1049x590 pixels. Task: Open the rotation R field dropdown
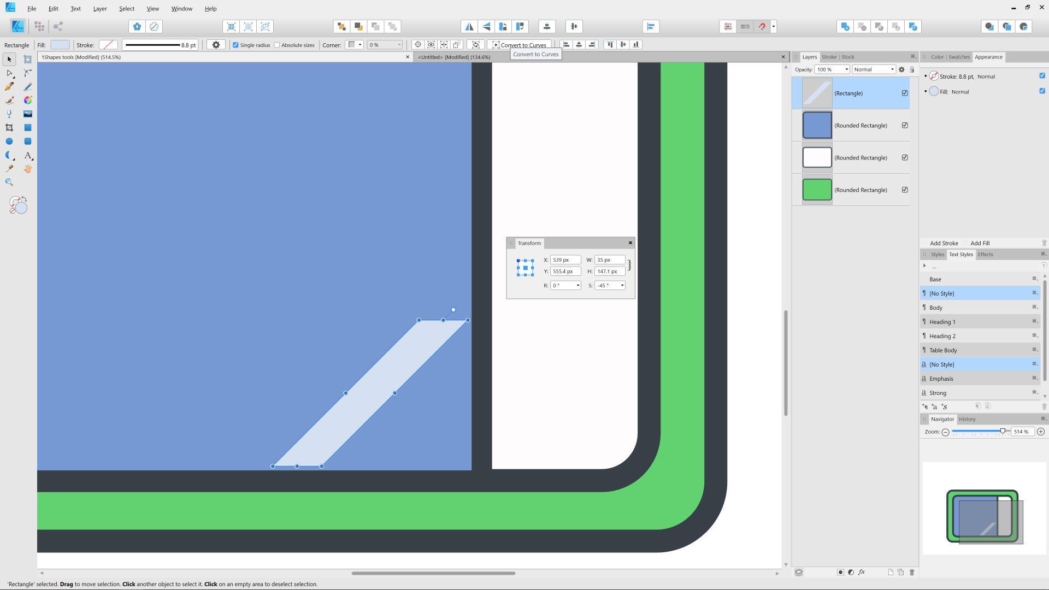click(x=577, y=285)
